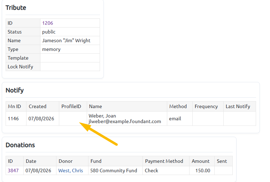270x182 pixels.
Task: Click the Fund column header
Action: coord(115,161)
